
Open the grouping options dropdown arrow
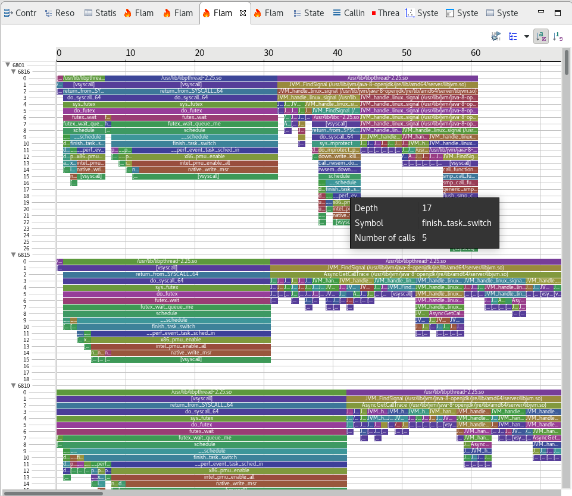(526, 37)
